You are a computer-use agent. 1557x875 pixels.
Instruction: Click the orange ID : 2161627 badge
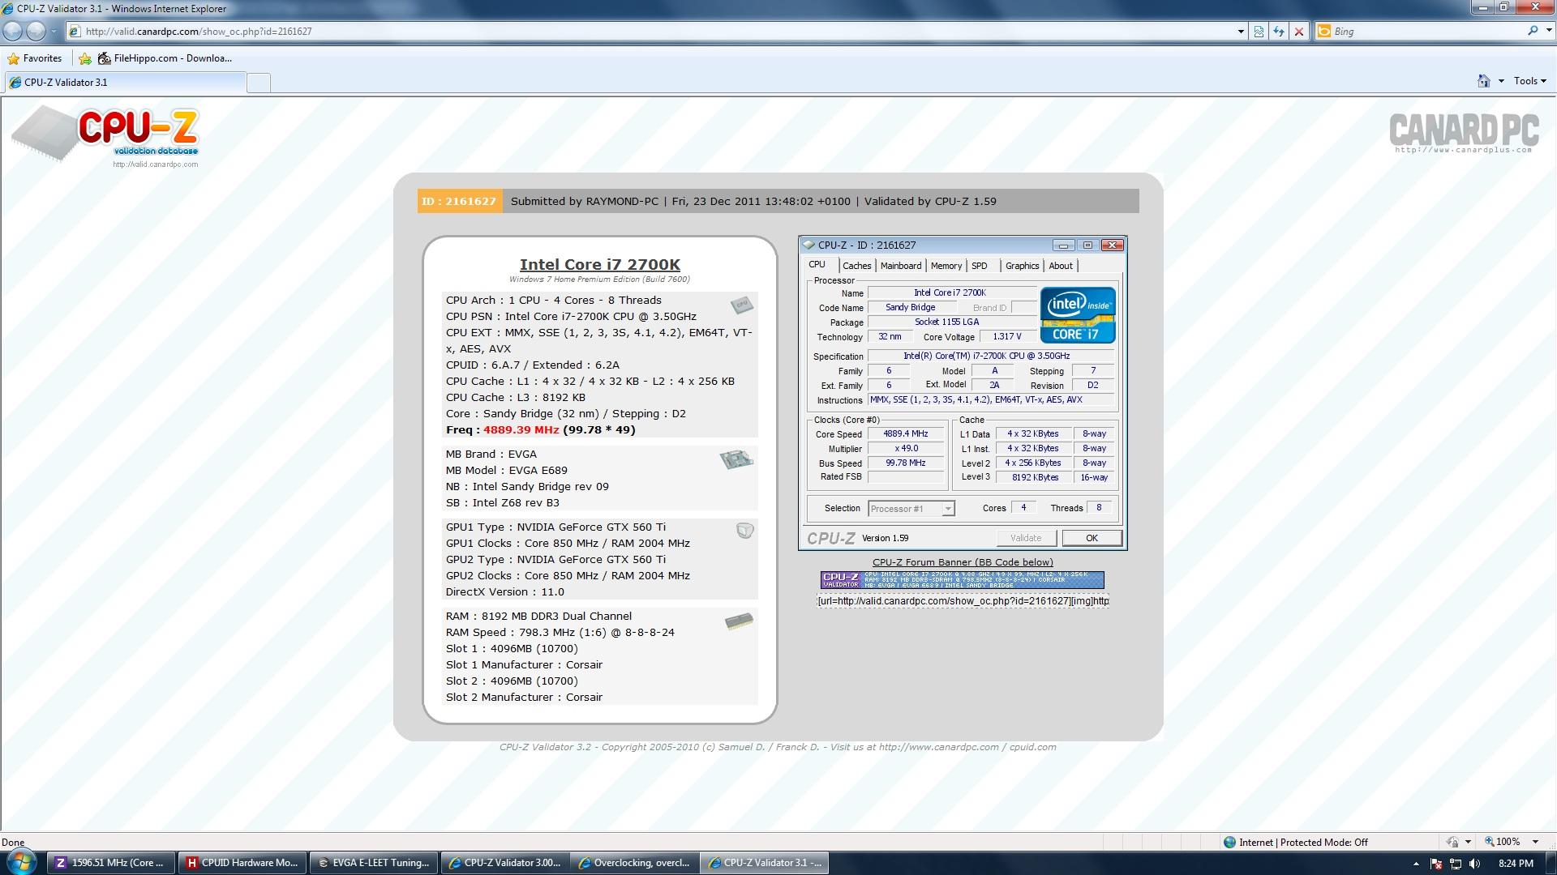pyautogui.click(x=459, y=201)
